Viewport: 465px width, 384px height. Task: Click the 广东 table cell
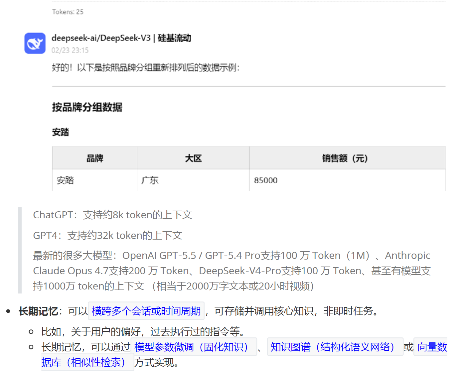pos(193,180)
